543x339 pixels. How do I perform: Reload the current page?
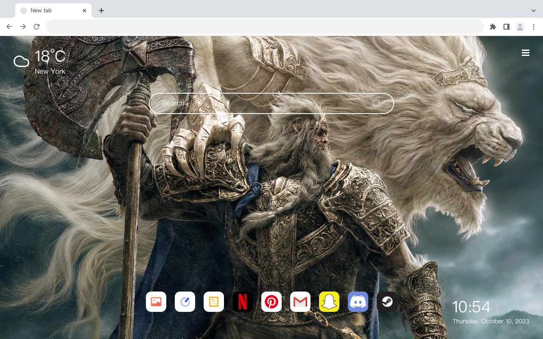pos(36,27)
